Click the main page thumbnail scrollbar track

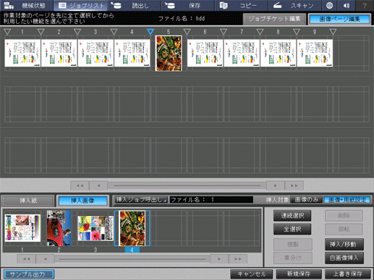click(x=187, y=185)
